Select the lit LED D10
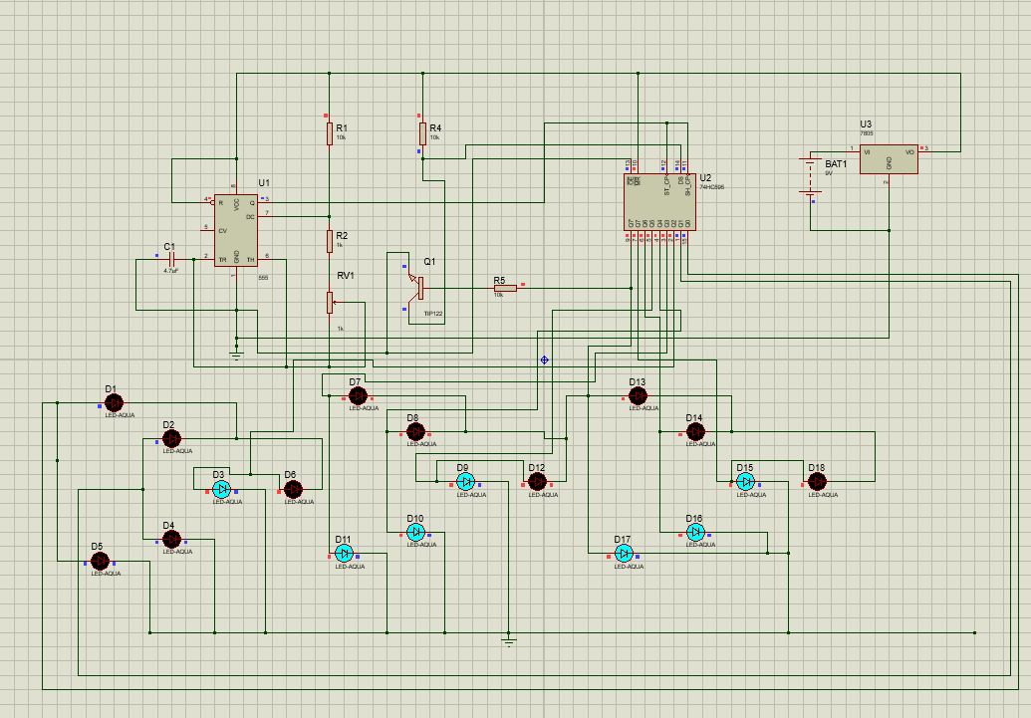The width and height of the screenshot is (1031, 718). 415,532
